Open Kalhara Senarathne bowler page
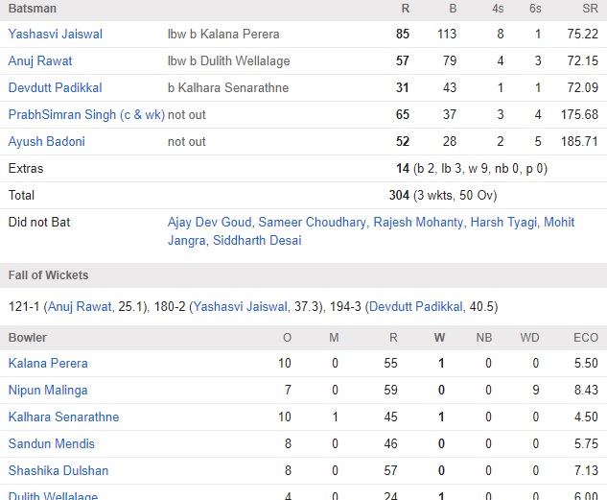 [x=64, y=417]
